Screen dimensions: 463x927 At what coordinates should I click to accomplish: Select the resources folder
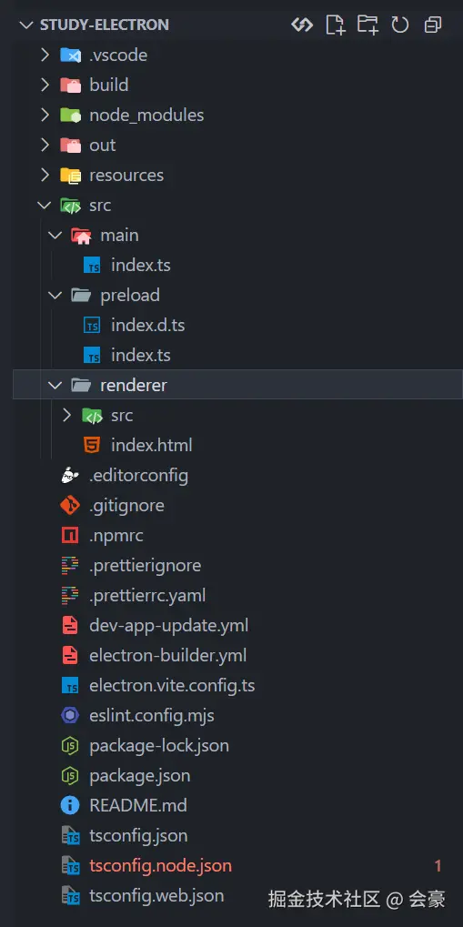click(126, 175)
